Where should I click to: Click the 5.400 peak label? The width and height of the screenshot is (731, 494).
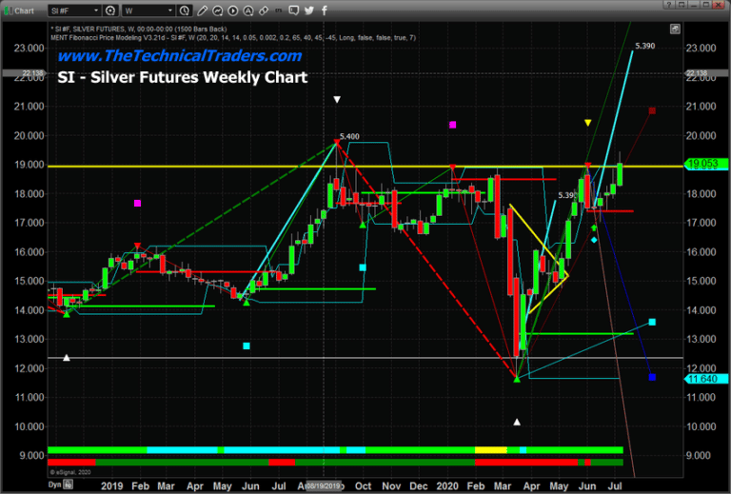tap(349, 136)
